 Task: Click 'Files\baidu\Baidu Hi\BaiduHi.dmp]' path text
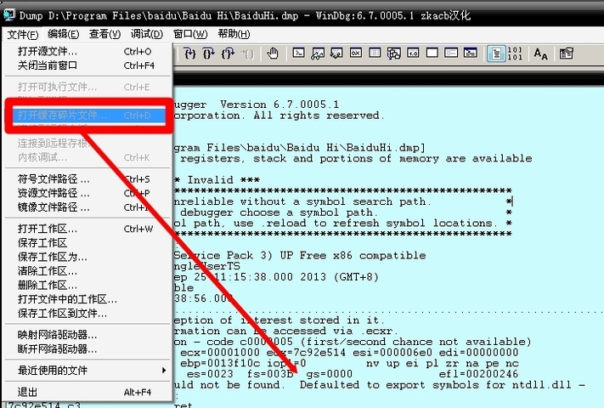(316, 148)
